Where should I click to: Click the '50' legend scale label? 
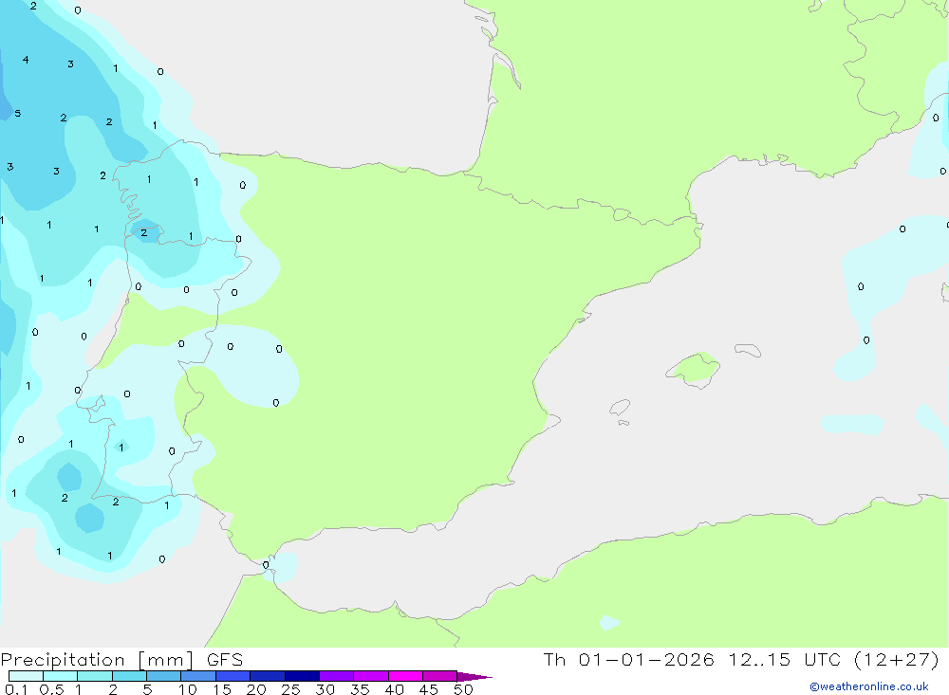(x=463, y=689)
